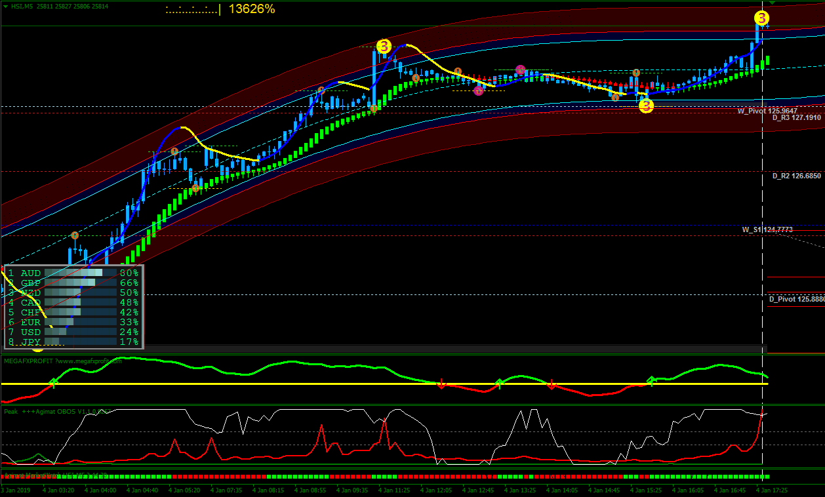Viewport: 825px width, 497px height.
Task: Select the JPY 17% strength row
Action: [x=73, y=342]
